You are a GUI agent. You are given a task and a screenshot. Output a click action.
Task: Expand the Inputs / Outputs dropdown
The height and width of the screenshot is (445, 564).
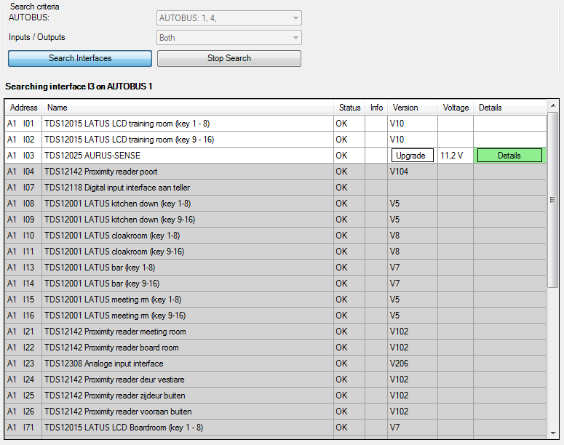click(x=229, y=38)
